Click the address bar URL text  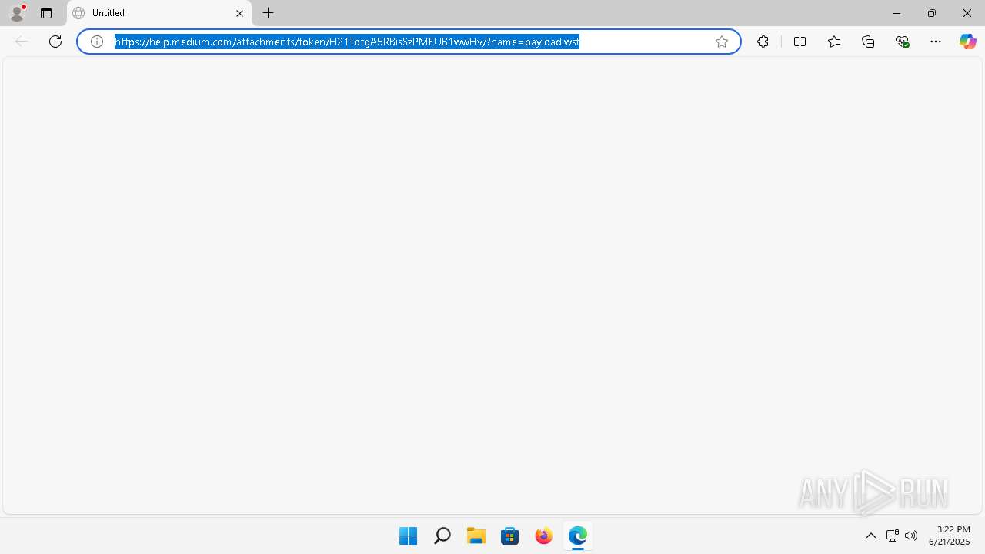[347, 42]
